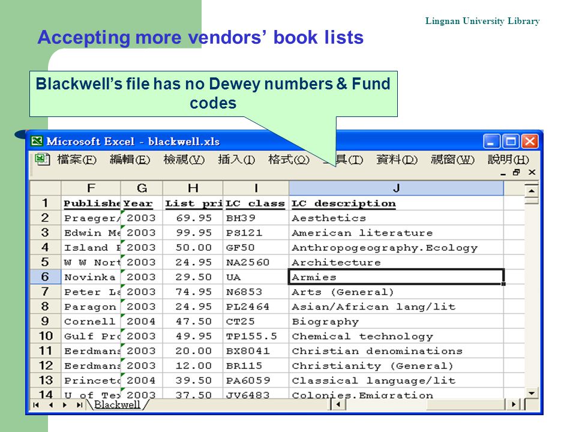Image resolution: width=576 pixels, height=432 pixels.
Task: Click the vertical scrollbar thumb
Action: click(532, 200)
